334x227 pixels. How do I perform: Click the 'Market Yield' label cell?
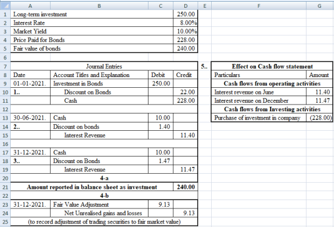point(92,31)
